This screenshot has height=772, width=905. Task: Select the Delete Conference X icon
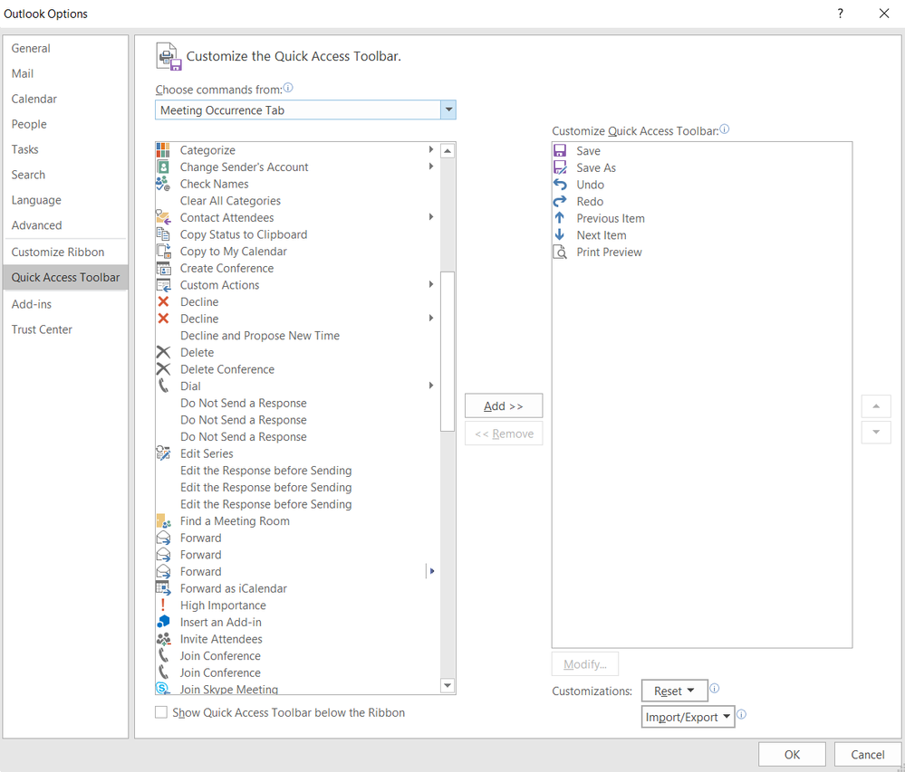[x=163, y=369]
